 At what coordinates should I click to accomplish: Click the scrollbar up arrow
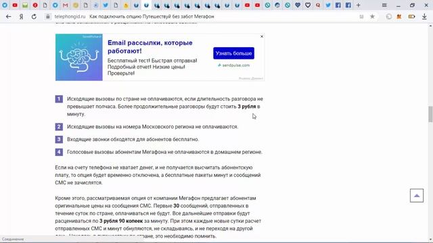pos(430,26)
